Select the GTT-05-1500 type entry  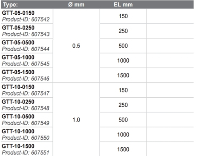(x=18, y=72)
